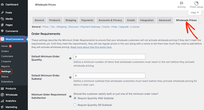The height and width of the screenshot is (110, 204).
Task: Switch to the Shipping settings tab
Action: pyautogui.click(x=71, y=20)
